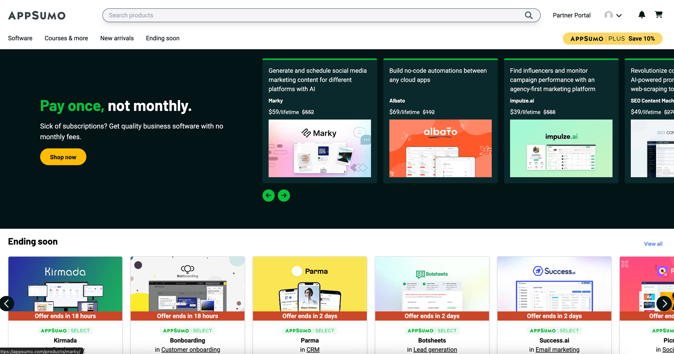Viewport: 674px width, 354px height.
Task: Click Customer onboarding category link
Action: pos(191,349)
